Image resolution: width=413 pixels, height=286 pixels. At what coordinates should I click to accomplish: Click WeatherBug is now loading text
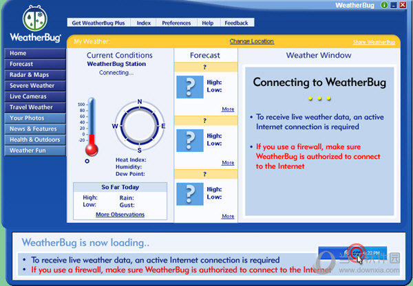pos(85,242)
